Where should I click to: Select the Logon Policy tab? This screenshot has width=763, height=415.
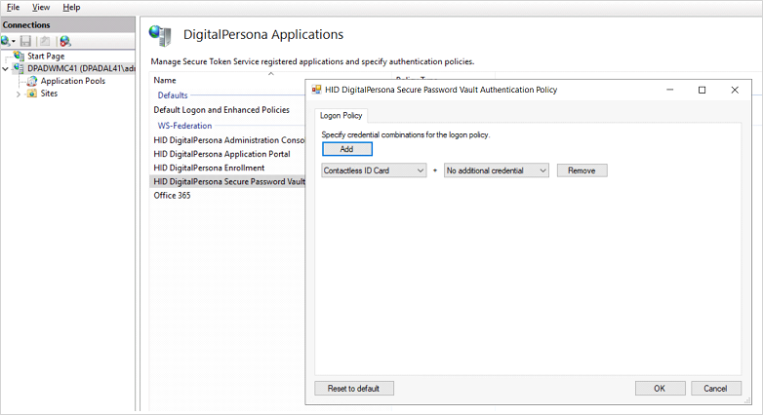[341, 116]
